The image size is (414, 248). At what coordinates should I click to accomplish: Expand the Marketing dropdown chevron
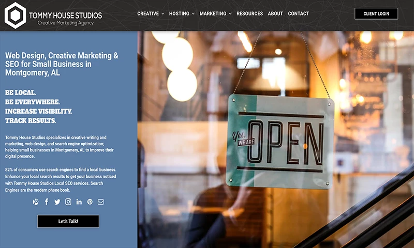click(x=230, y=14)
